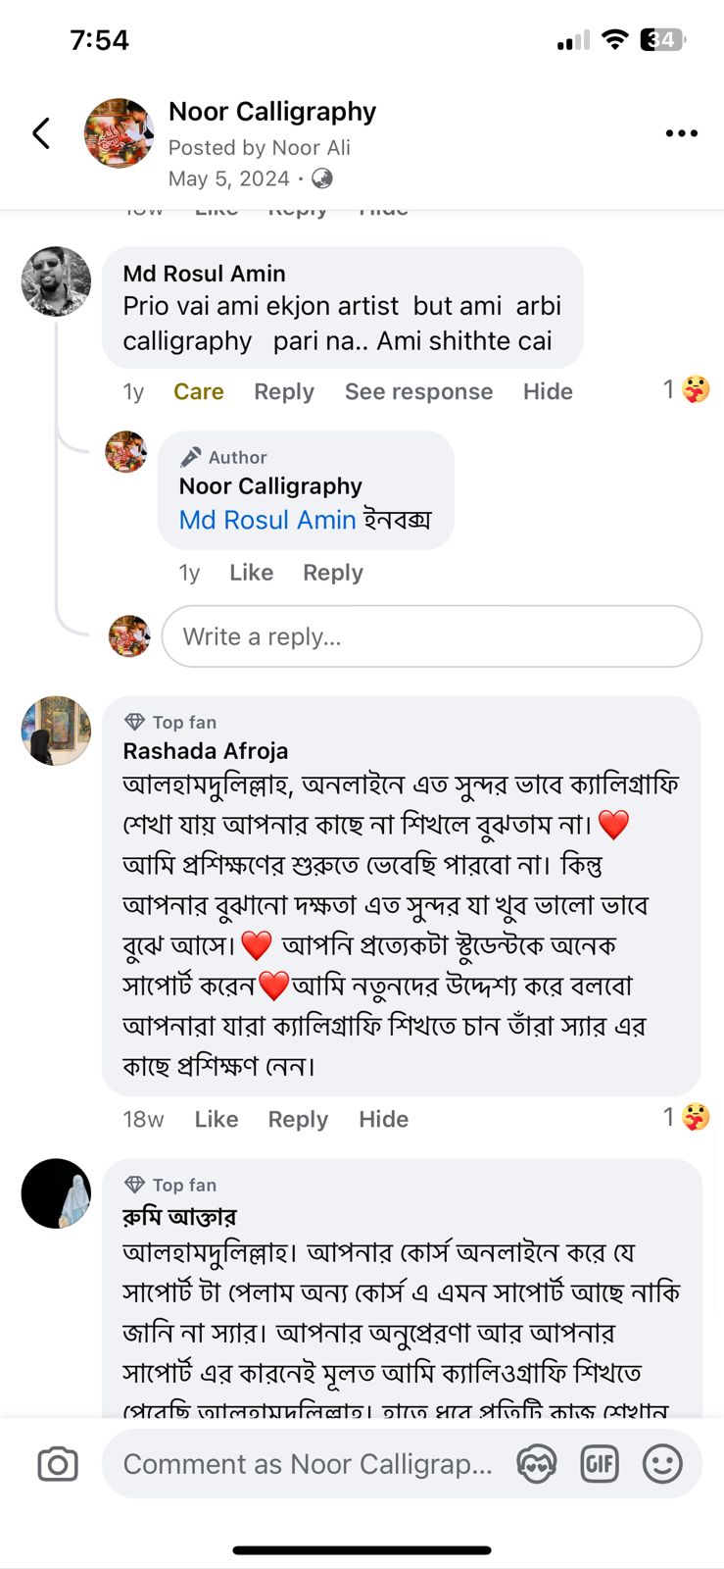The image size is (724, 1569).
Task: Open the three-dot more options menu
Action: click(681, 133)
